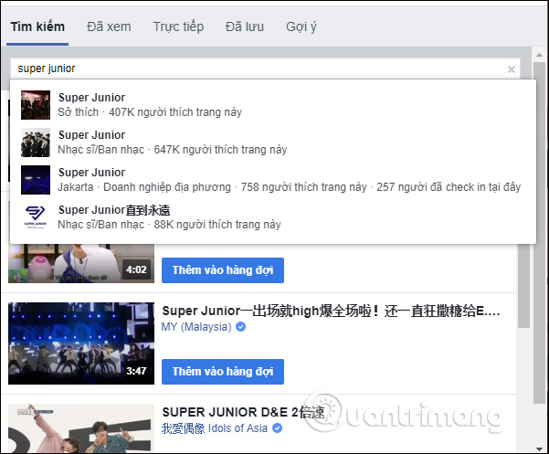
Task: Open the Đã lưu tab
Action: click(245, 26)
